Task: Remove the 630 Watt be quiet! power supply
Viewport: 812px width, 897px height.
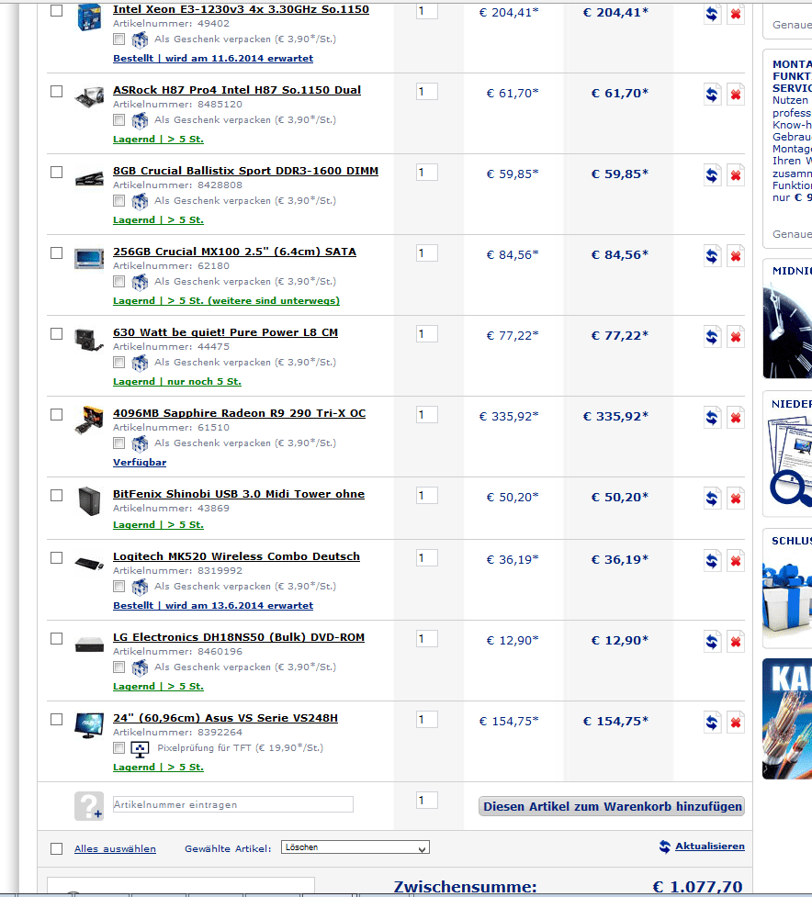Action: click(736, 336)
